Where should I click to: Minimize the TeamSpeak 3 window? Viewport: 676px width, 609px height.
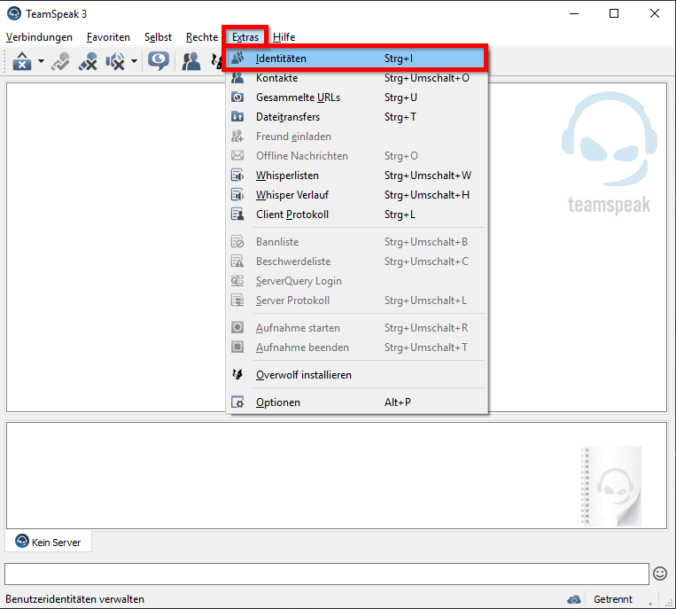(x=574, y=14)
